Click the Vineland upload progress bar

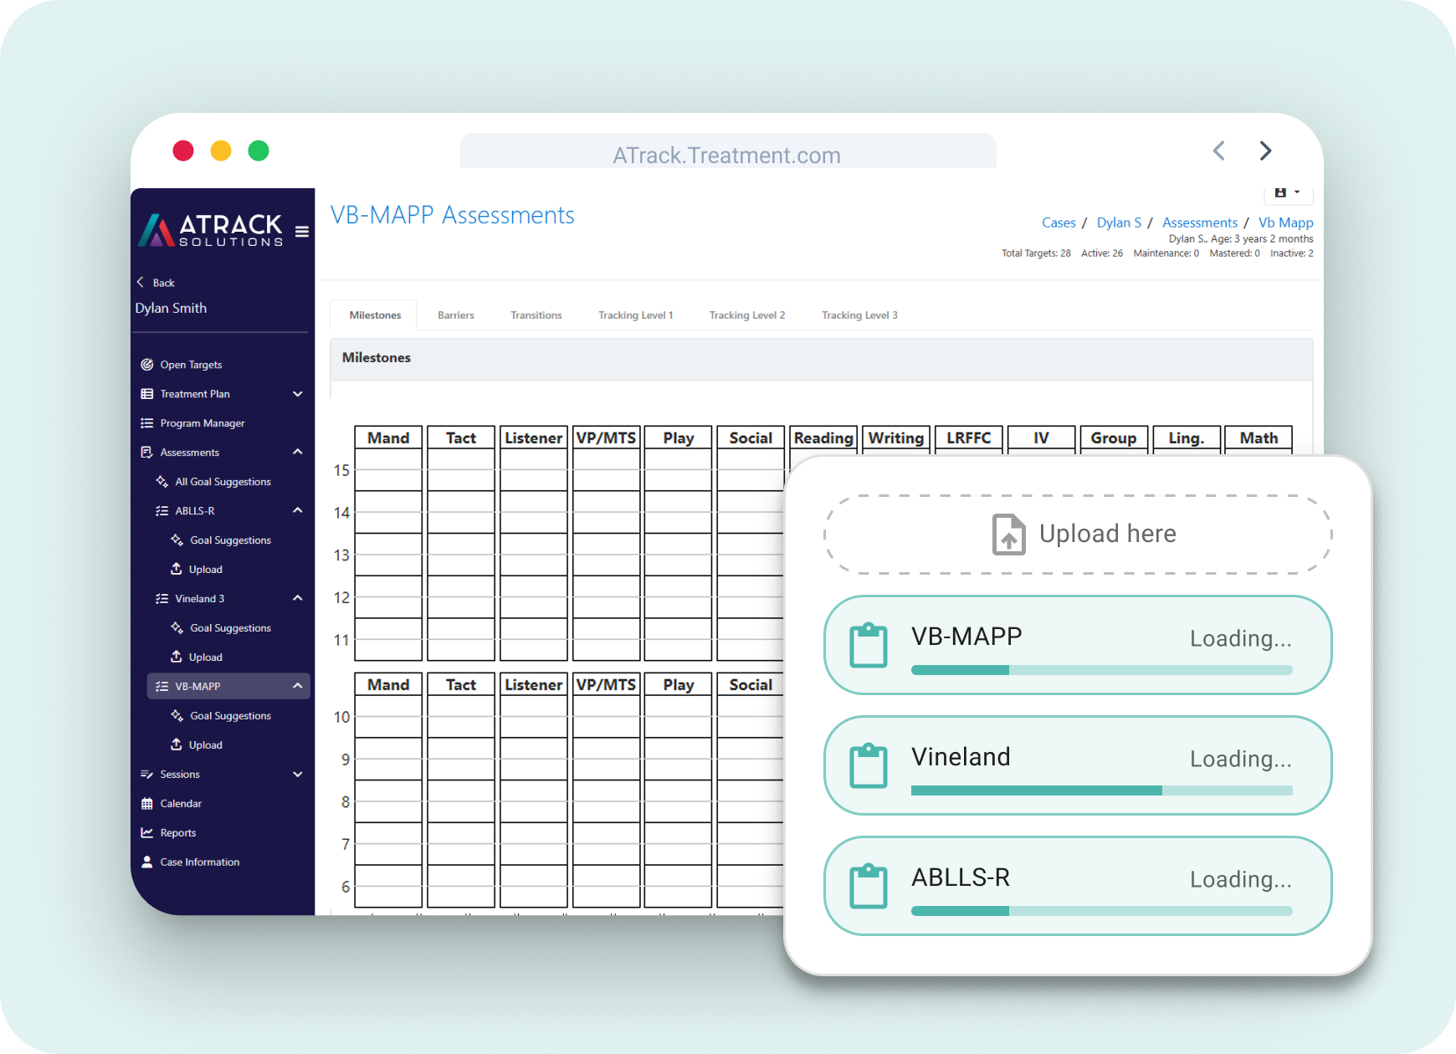pos(1100,790)
